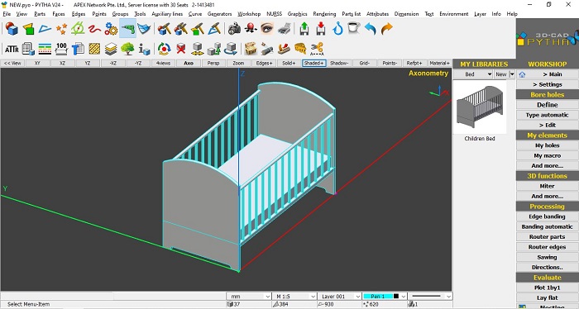Viewport: 579px width, 309px height.
Task: Click the printer icon in the toolbar
Action: point(285,28)
